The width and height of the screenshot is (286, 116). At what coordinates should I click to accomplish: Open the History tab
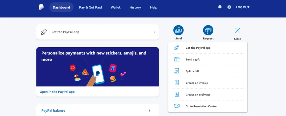pyautogui.click(x=135, y=8)
